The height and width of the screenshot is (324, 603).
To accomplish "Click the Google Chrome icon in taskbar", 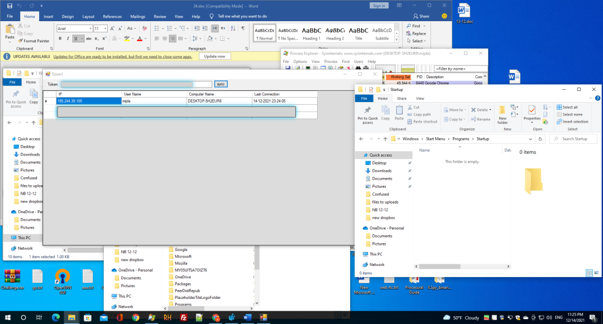I will click(x=136, y=317).
